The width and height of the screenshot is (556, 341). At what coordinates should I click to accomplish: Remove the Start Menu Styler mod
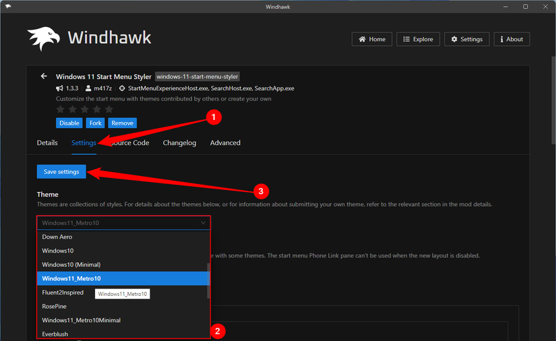click(x=122, y=123)
